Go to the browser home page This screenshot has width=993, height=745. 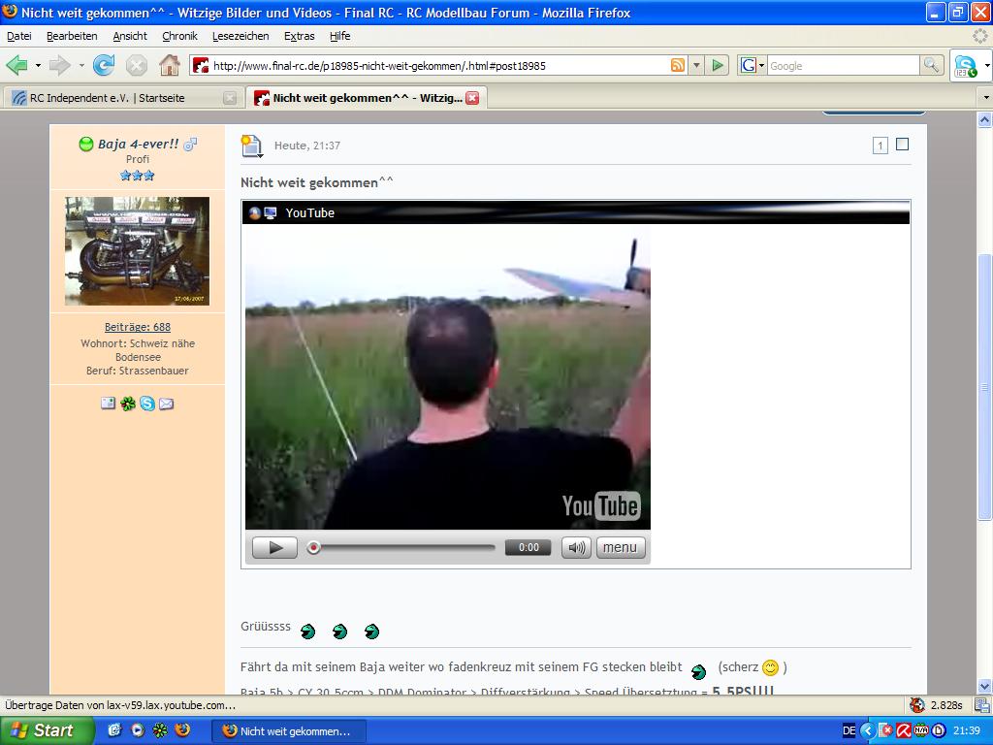(x=169, y=65)
